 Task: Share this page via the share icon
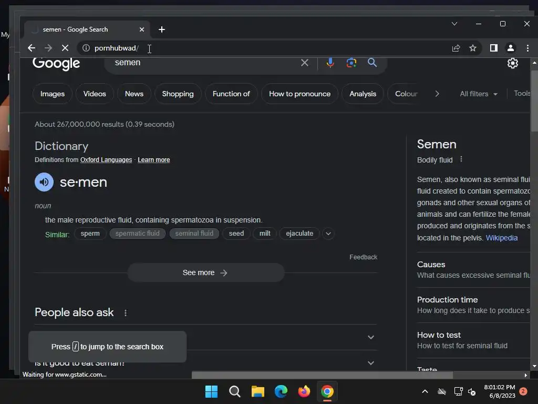456,48
